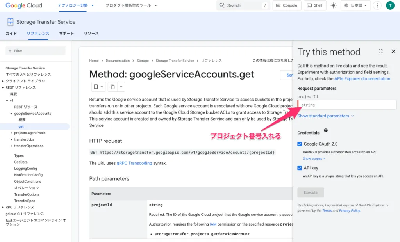Open the Terms link
This screenshot has height=242, width=400.
tap(327, 211)
